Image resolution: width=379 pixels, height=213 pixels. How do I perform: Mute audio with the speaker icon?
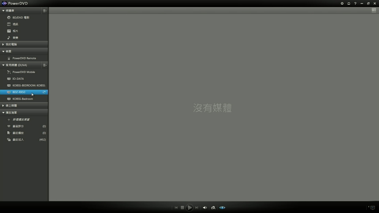205,208
